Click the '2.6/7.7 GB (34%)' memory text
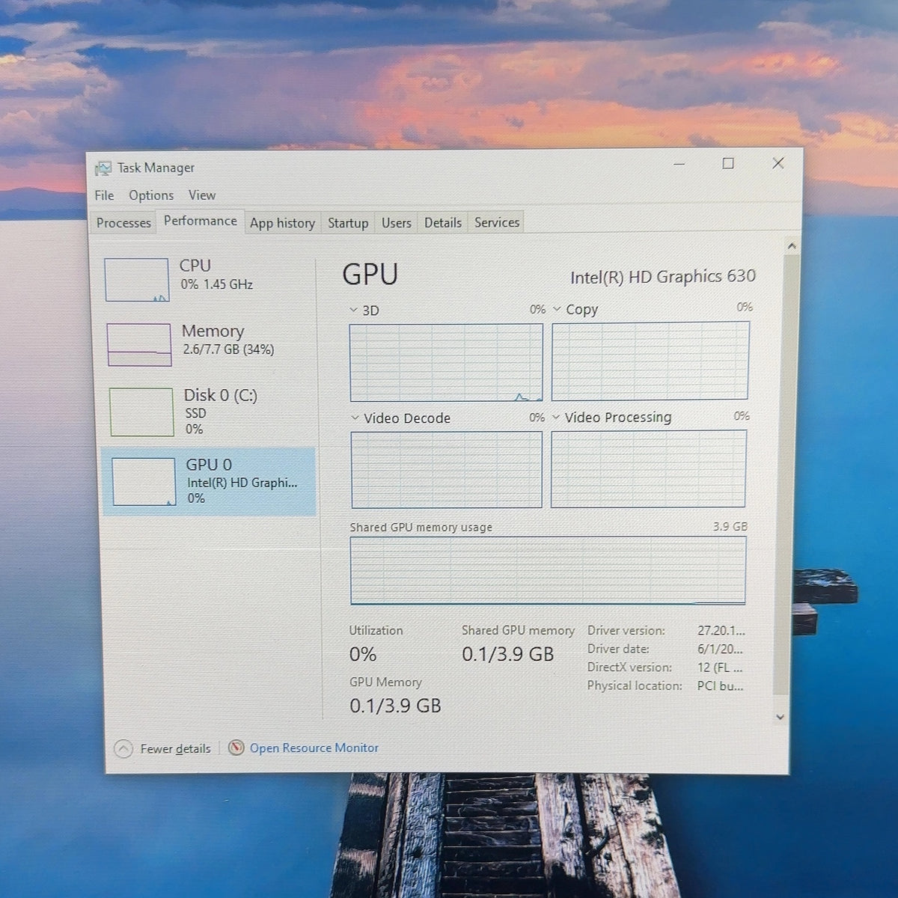The image size is (898, 898). point(228,349)
